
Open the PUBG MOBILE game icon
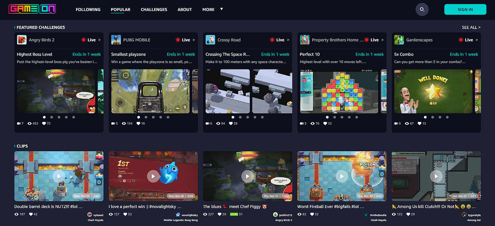click(116, 40)
